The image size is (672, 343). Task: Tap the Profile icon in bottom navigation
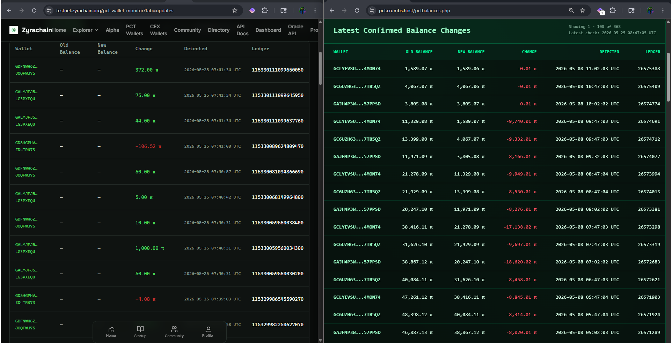pos(208,329)
